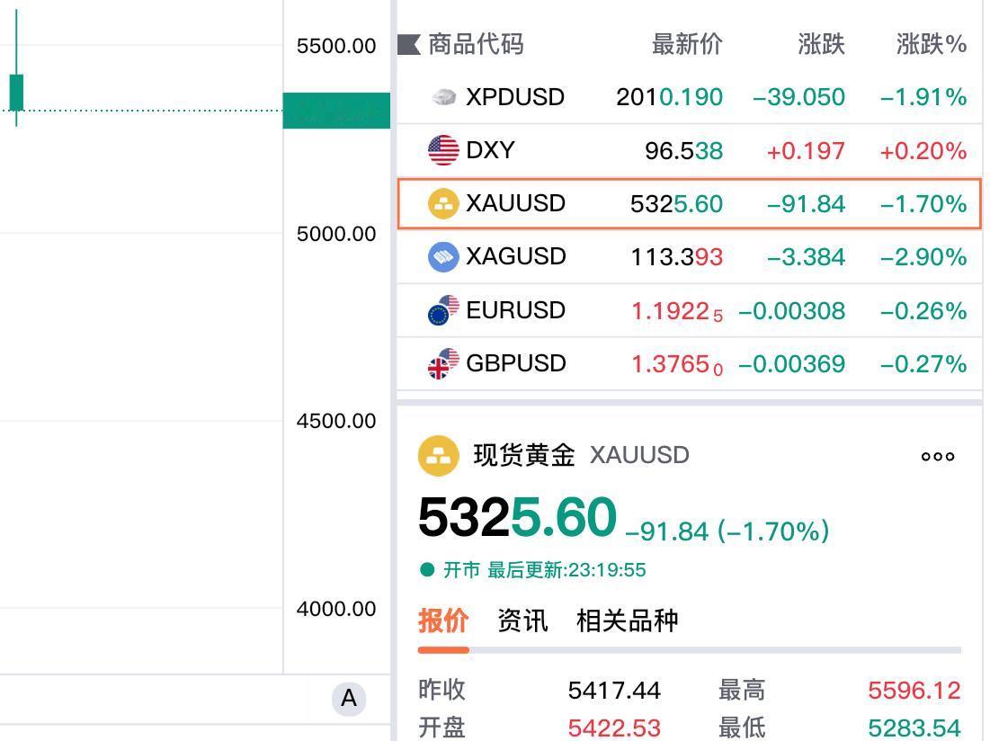Click XAGUSD percent change -2.90%
This screenshot has height=741, width=990.
(923, 257)
